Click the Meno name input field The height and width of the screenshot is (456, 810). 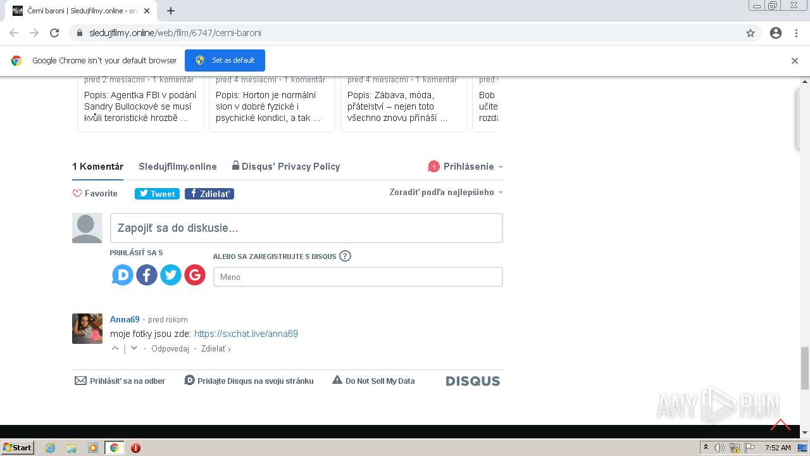tap(358, 277)
